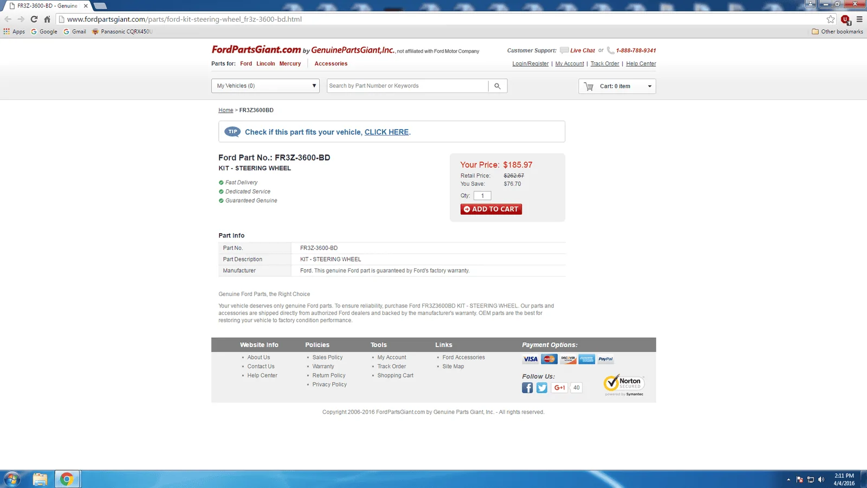Open the Contact Us footer link
Image resolution: width=867 pixels, height=488 pixels.
pyautogui.click(x=261, y=367)
